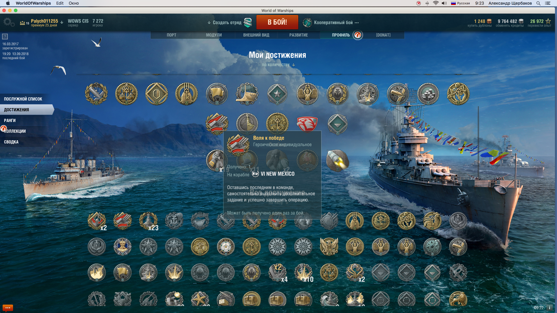Click обменять кредиты under credits balance
This screenshot has height=313, width=557.
(510, 26)
